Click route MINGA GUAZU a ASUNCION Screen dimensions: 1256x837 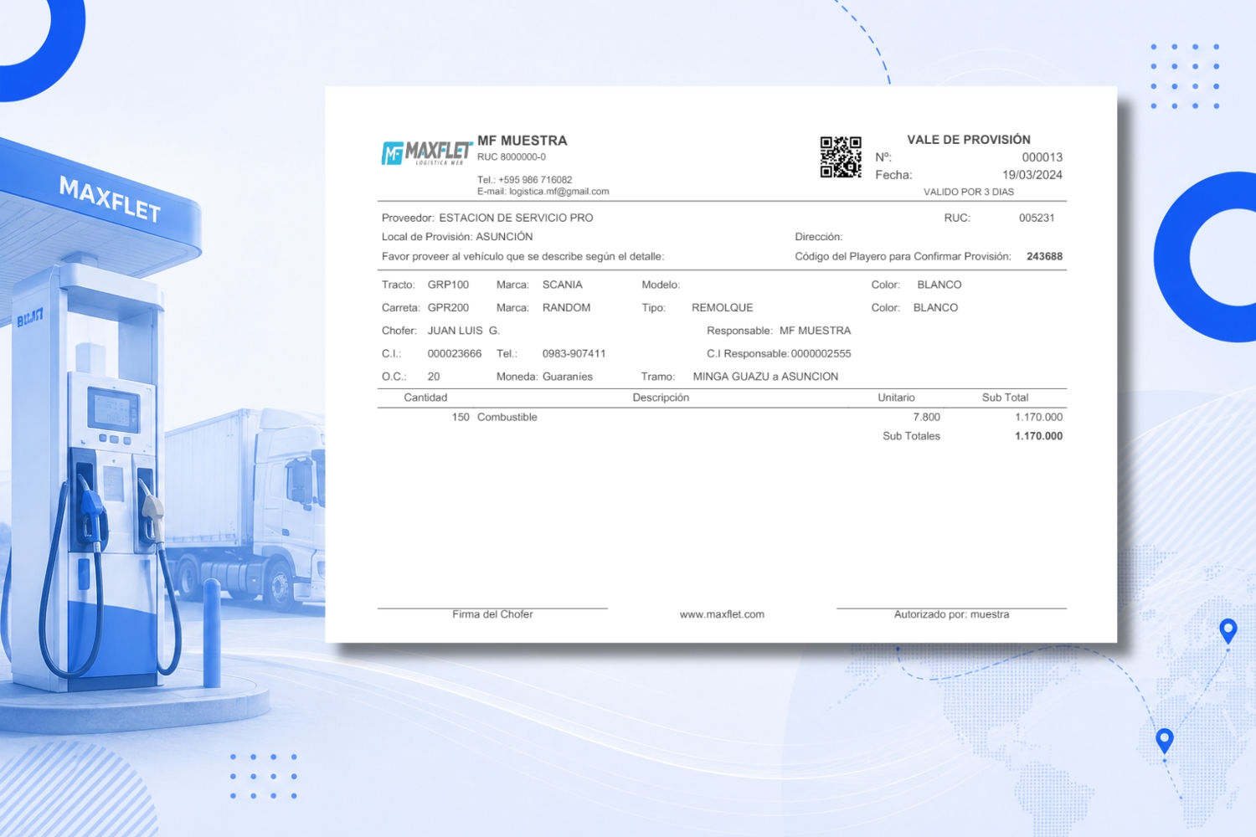[x=765, y=377]
